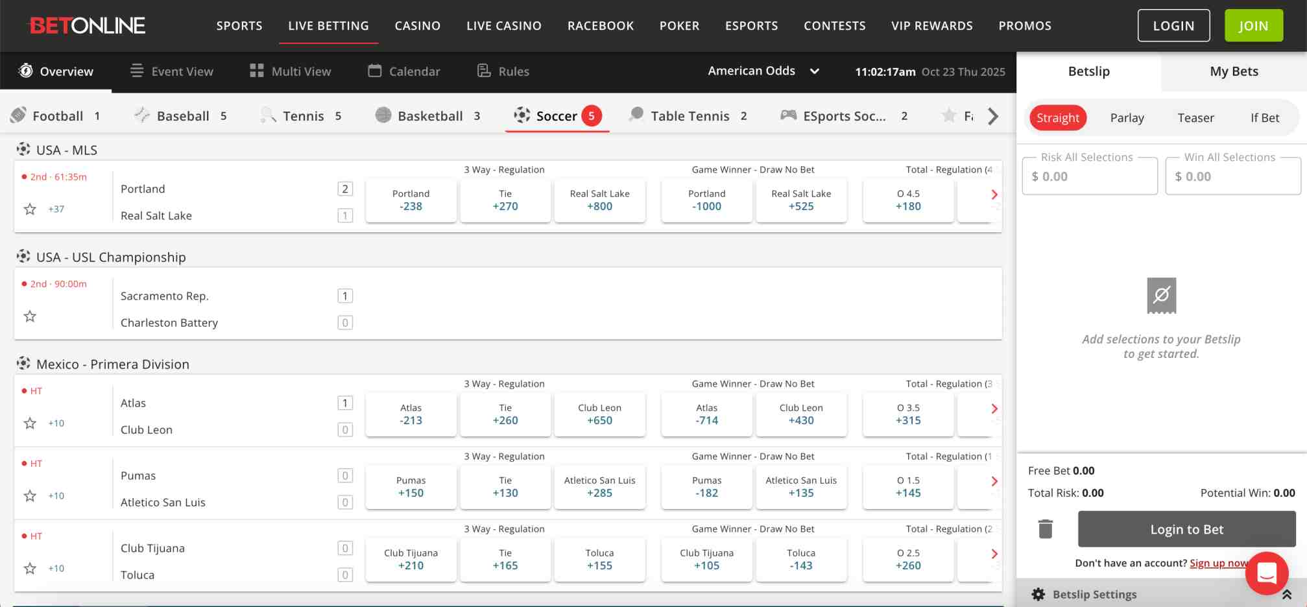Expand more markets for the Atlas match
Screen dimensions: 1307x607
point(994,409)
